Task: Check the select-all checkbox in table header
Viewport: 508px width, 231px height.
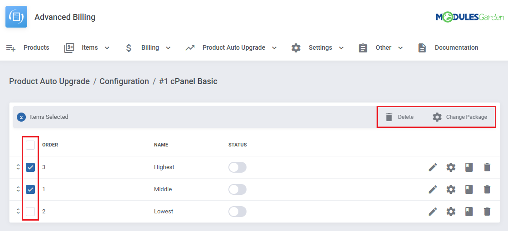Action: [30, 145]
